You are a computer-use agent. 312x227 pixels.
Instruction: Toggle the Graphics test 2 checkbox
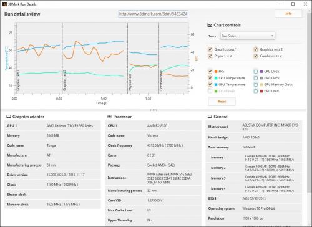pyautogui.click(x=255, y=49)
